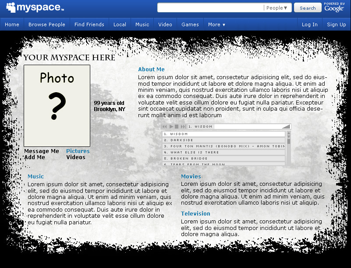Viewport: 351px width, 268px height.
Task: Click the Search button
Action: [308, 8]
